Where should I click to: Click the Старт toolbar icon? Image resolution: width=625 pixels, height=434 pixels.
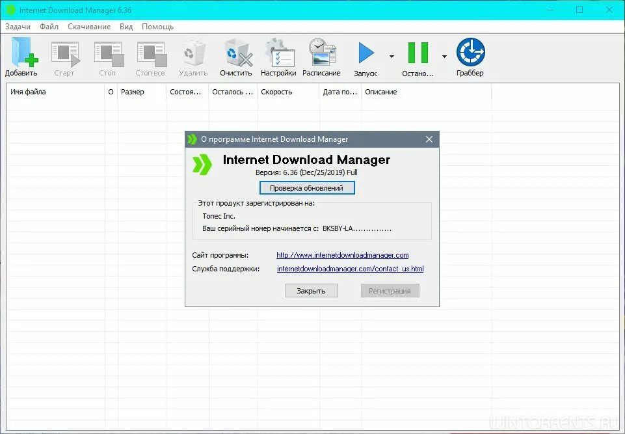pos(66,54)
